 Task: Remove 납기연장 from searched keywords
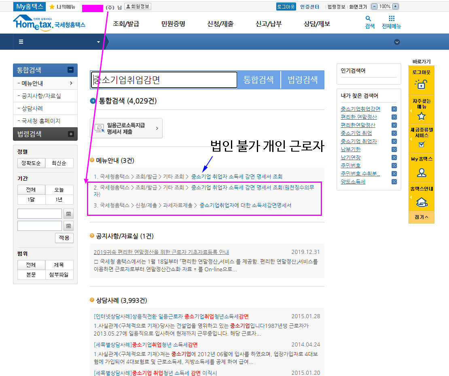394,157
